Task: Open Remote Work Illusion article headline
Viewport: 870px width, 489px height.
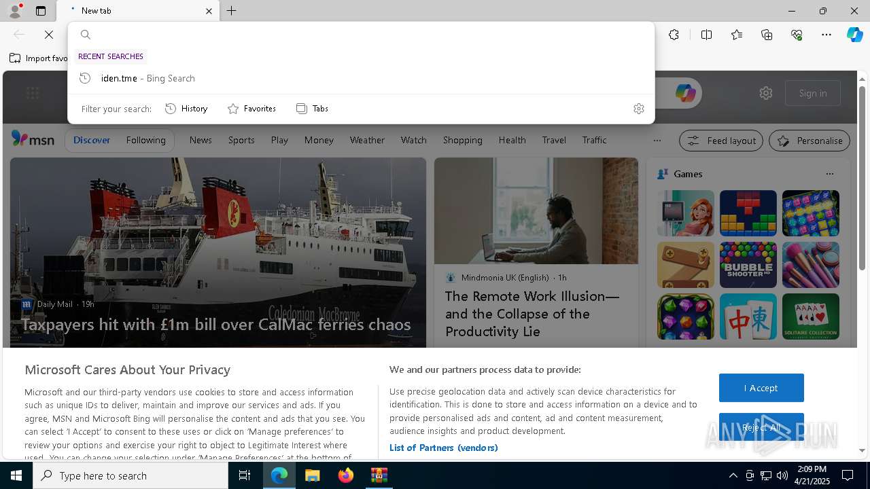Action: point(532,314)
